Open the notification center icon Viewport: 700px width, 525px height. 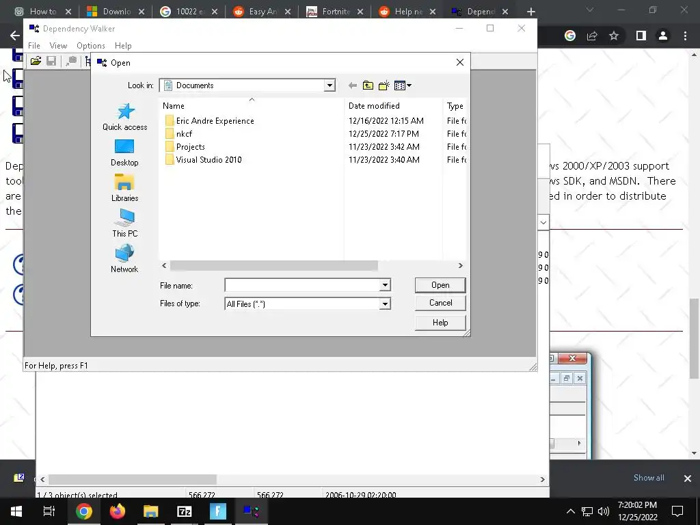click(677, 511)
